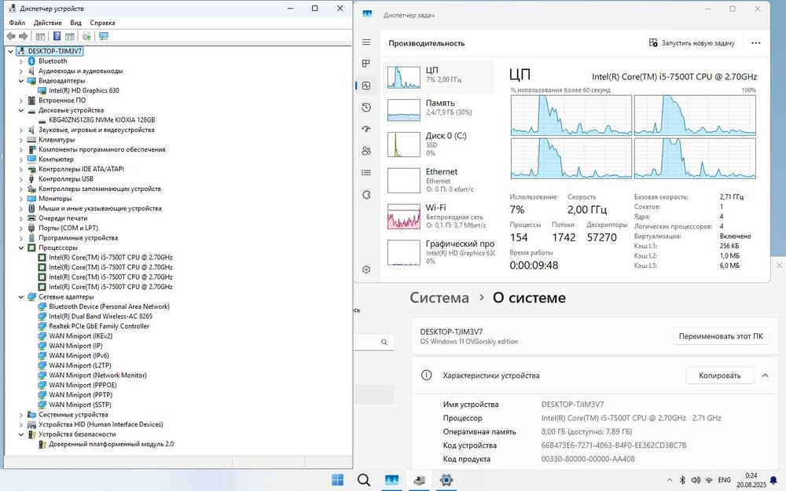
Task: Click the Device Manager icon on the taskbar
Action: (x=419, y=480)
